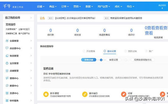Open the 数据 dropdown menu

pyautogui.click(x=89, y=6)
